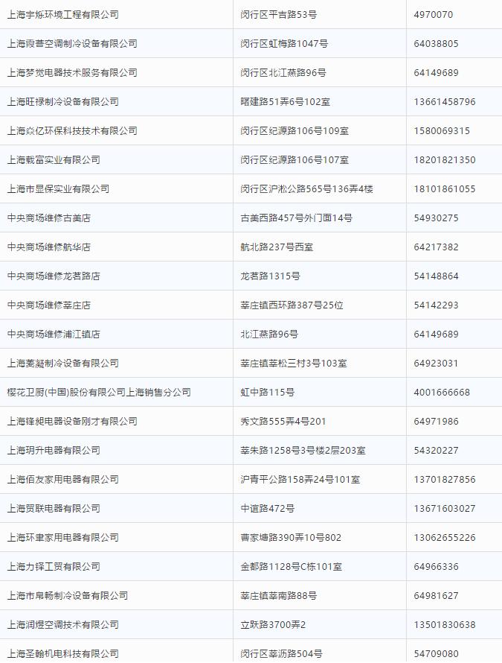Select address 闵行区沪淞公路565号136弄4楼
Viewport: 502px width, 663px height.
click(x=307, y=189)
